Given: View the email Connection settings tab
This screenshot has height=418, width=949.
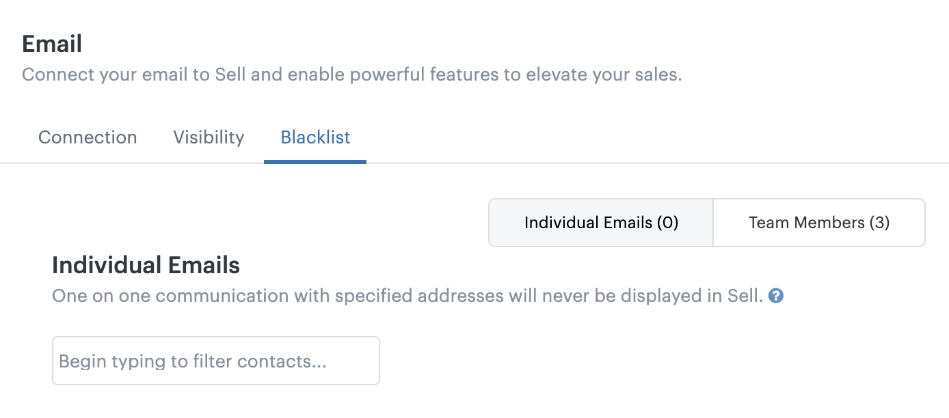Looking at the screenshot, I should [88, 137].
